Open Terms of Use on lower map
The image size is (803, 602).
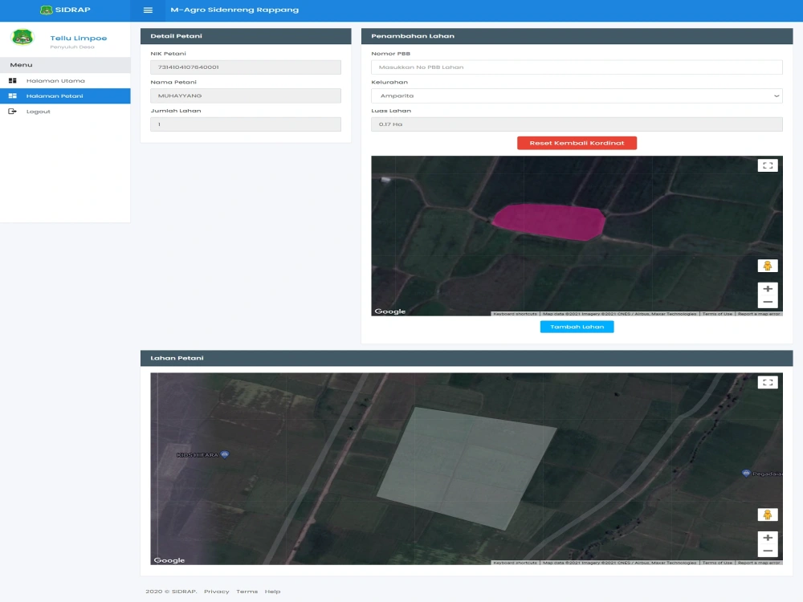[717, 563]
